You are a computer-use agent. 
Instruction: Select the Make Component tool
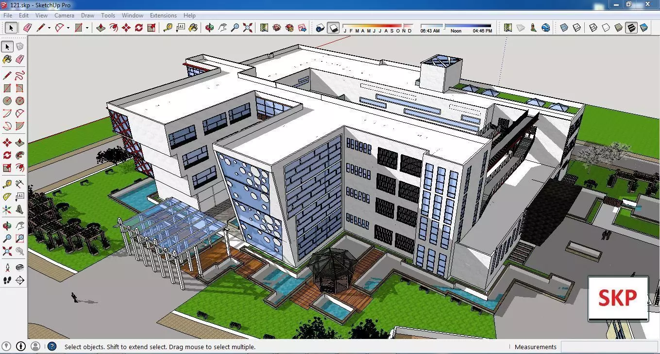click(19, 47)
